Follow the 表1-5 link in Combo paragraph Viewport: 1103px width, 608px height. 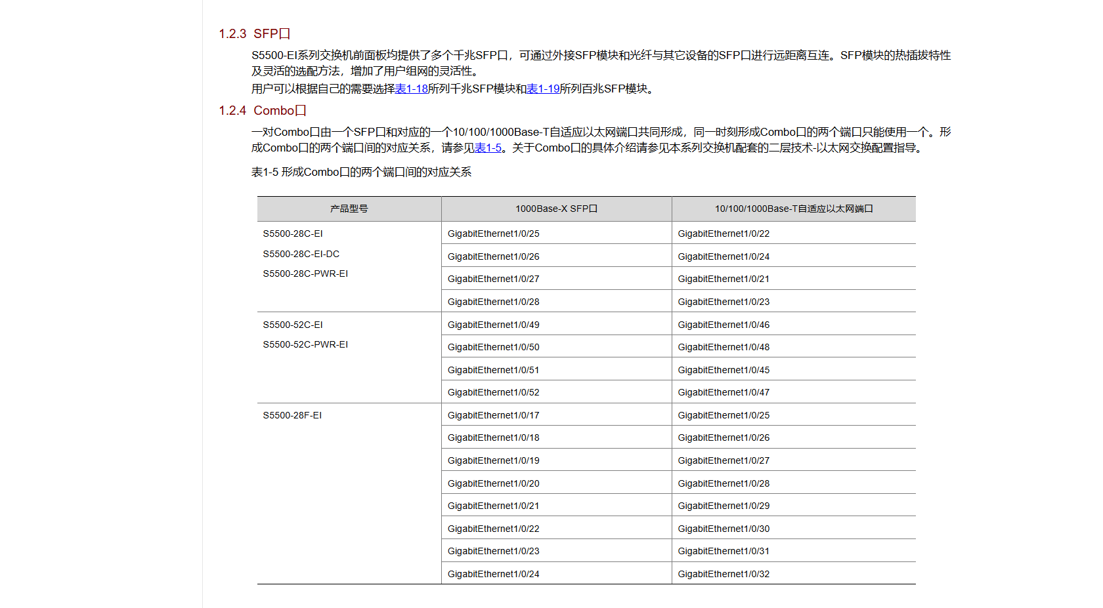[488, 148]
